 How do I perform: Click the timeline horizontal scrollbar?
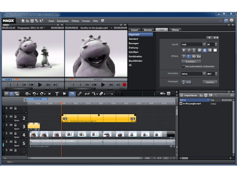86,158
